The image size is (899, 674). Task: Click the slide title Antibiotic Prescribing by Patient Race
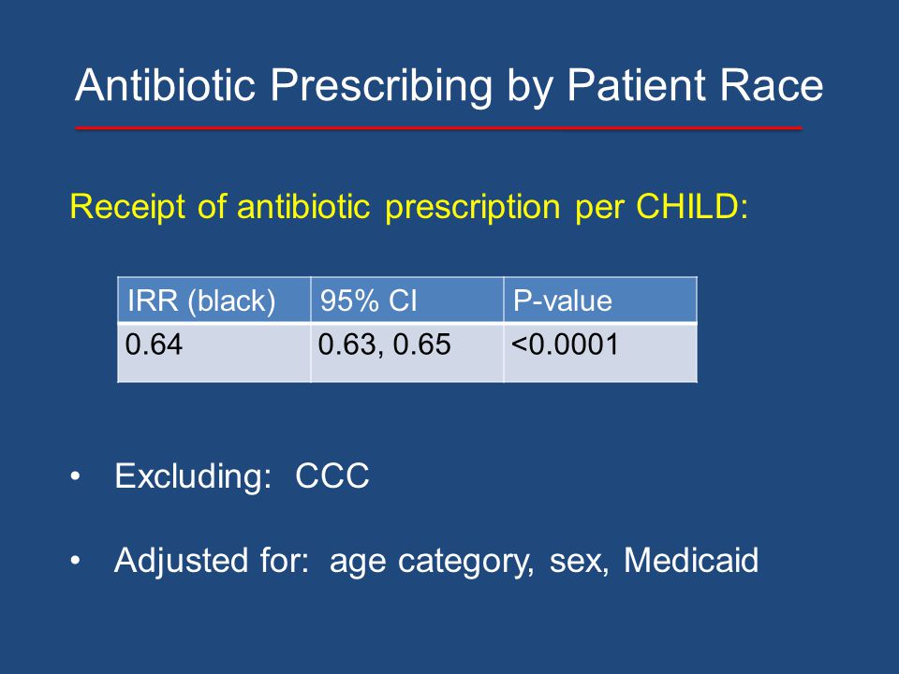(x=449, y=86)
